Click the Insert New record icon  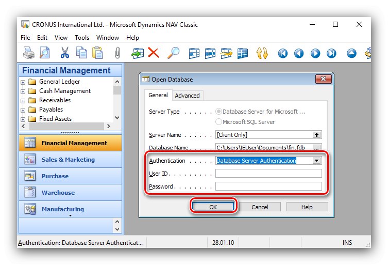pyautogui.click(x=138, y=53)
